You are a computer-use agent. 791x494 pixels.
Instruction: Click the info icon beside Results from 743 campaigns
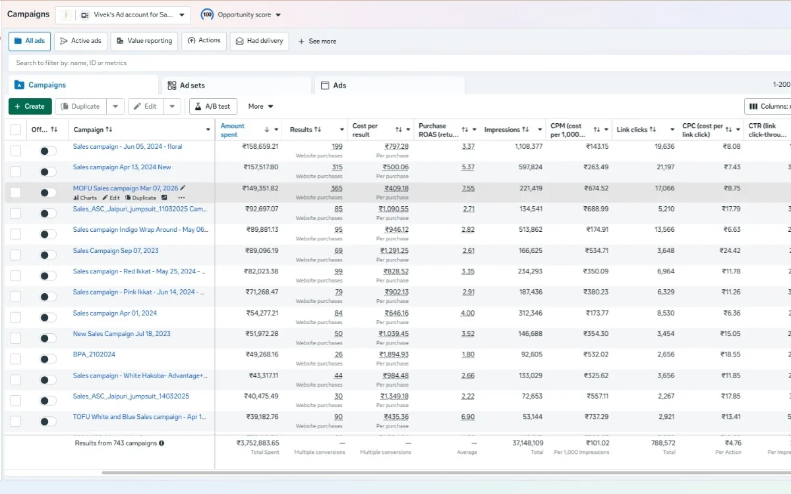click(x=161, y=443)
